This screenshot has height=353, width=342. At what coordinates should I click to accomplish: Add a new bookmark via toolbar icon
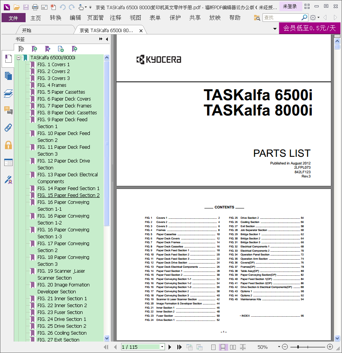click(34, 49)
